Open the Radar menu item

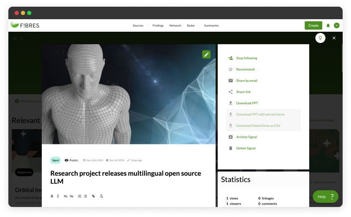[191, 25]
